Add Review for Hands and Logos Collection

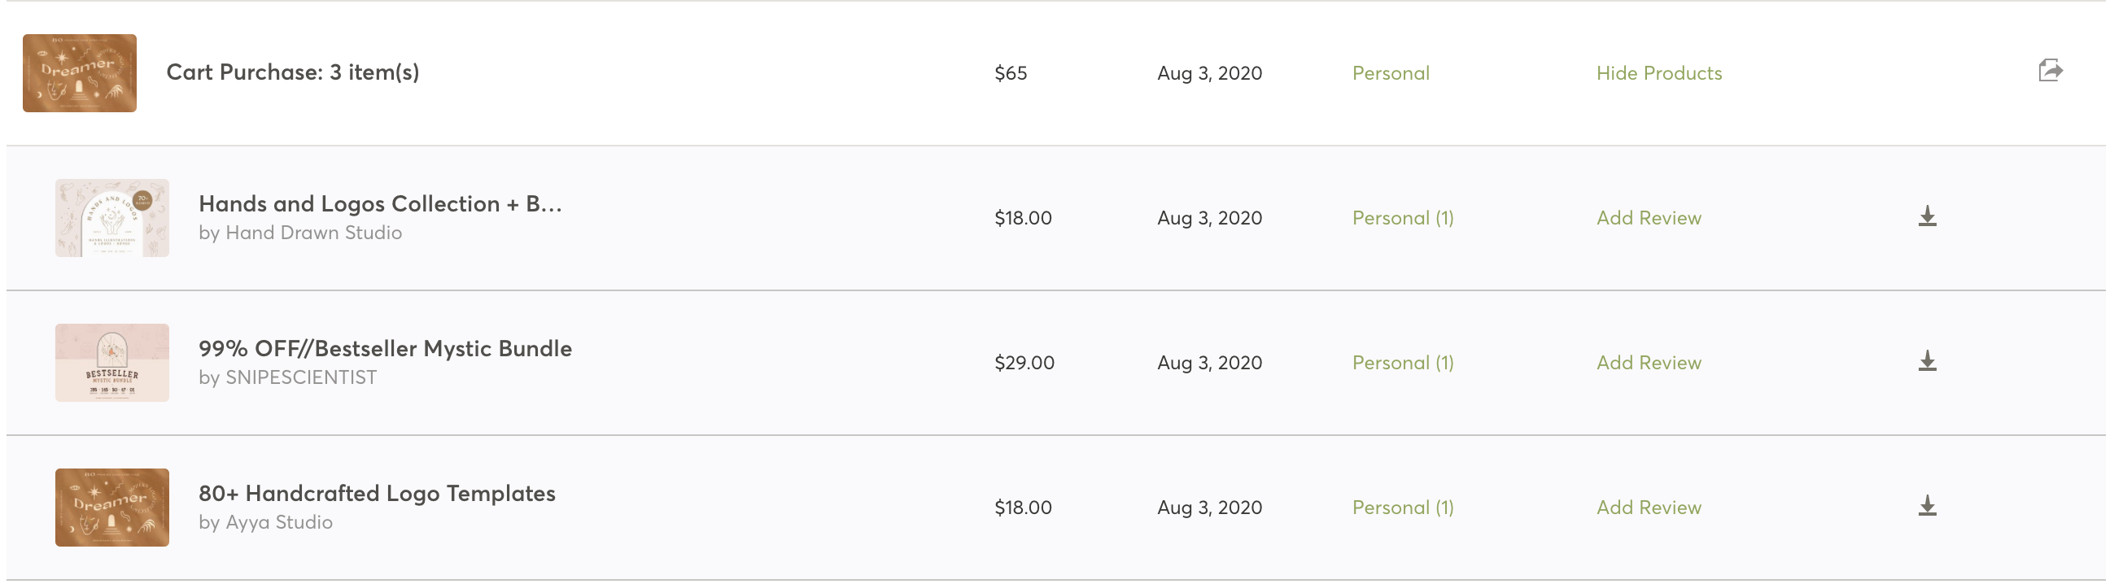1649,218
